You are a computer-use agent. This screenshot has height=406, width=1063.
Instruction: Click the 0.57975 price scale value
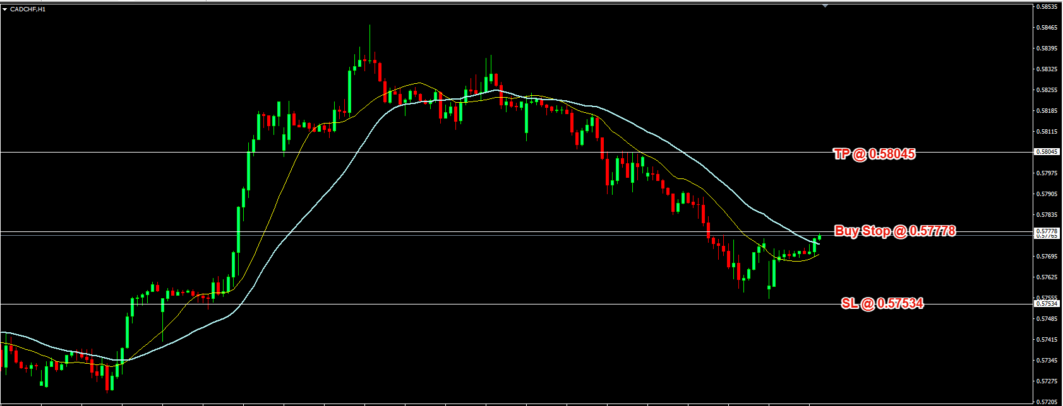1048,173
